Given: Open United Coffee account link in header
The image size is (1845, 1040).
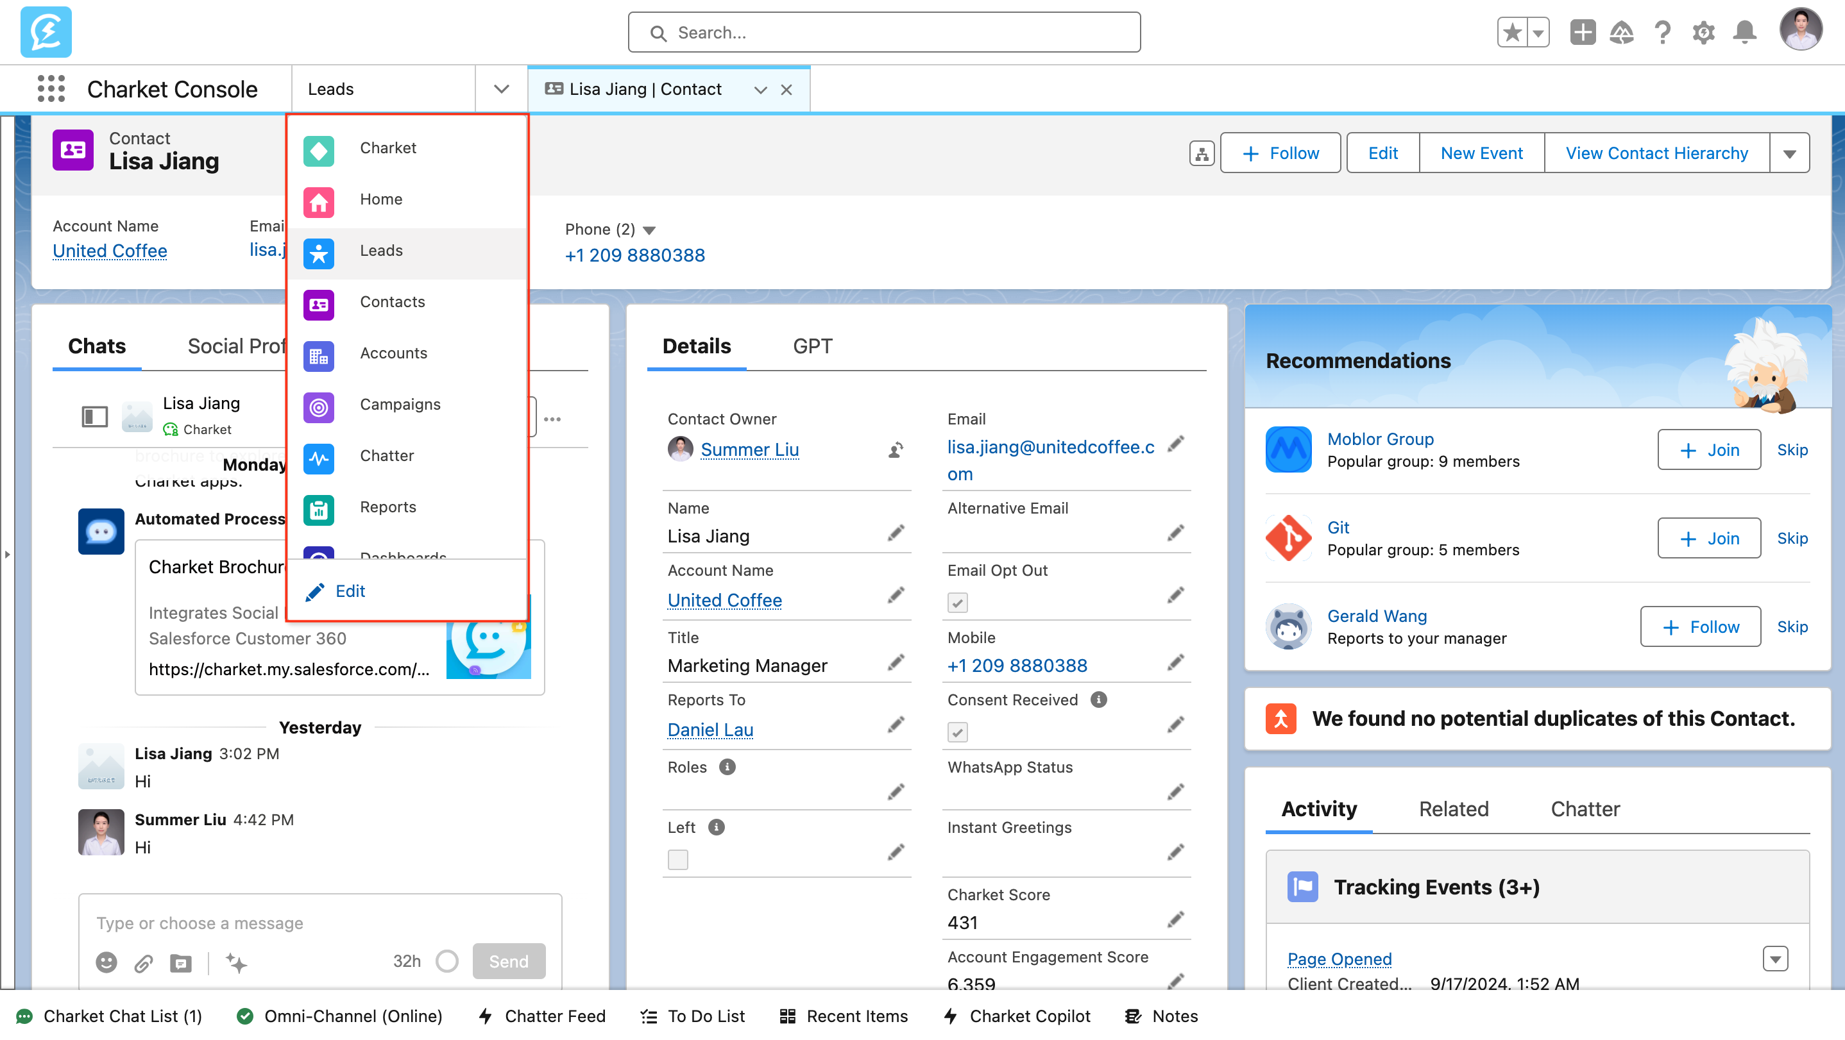Looking at the screenshot, I should point(110,251).
